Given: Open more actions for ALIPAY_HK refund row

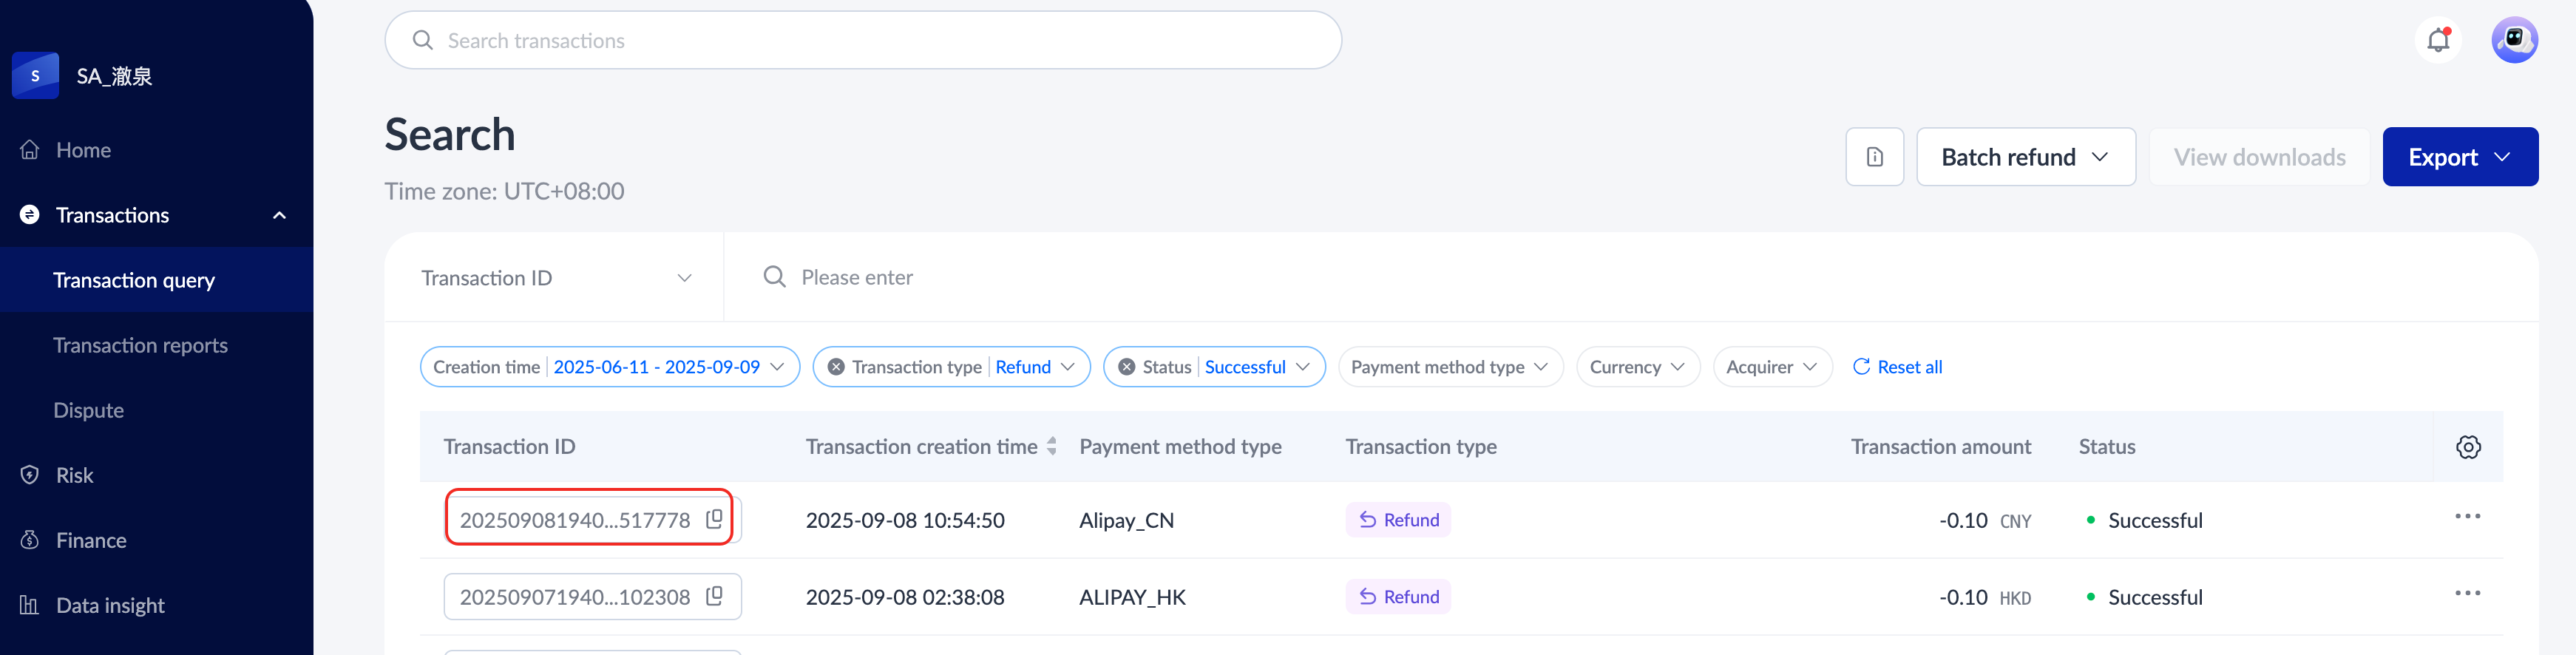Looking at the screenshot, I should click(2466, 594).
